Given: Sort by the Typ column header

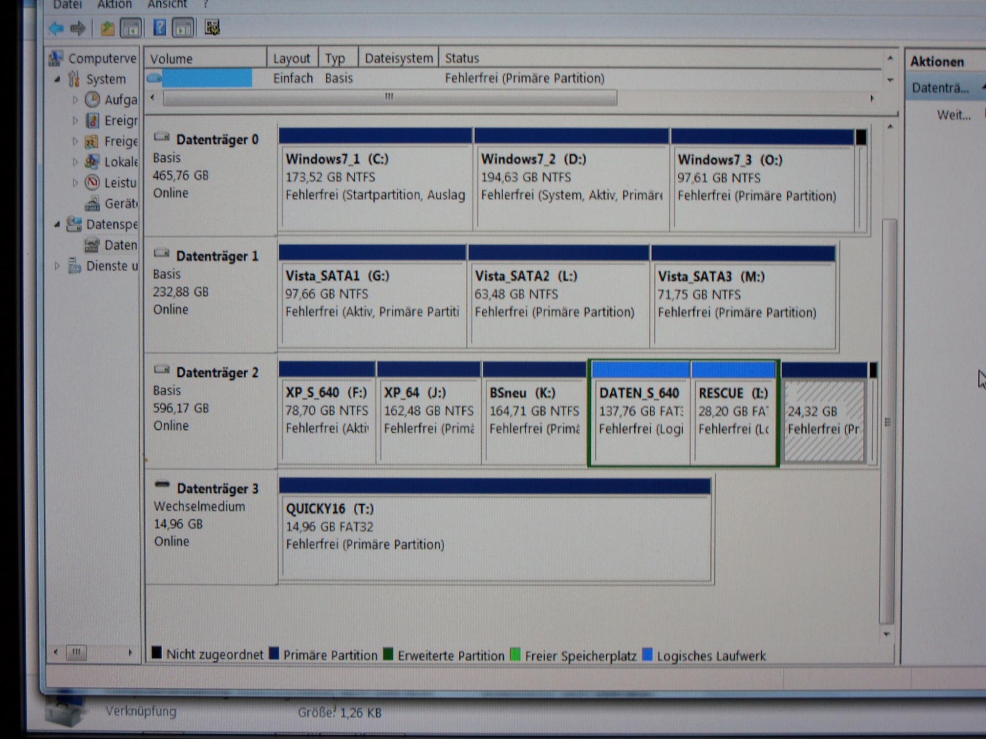Looking at the screenshot, I should click(338, 58).
